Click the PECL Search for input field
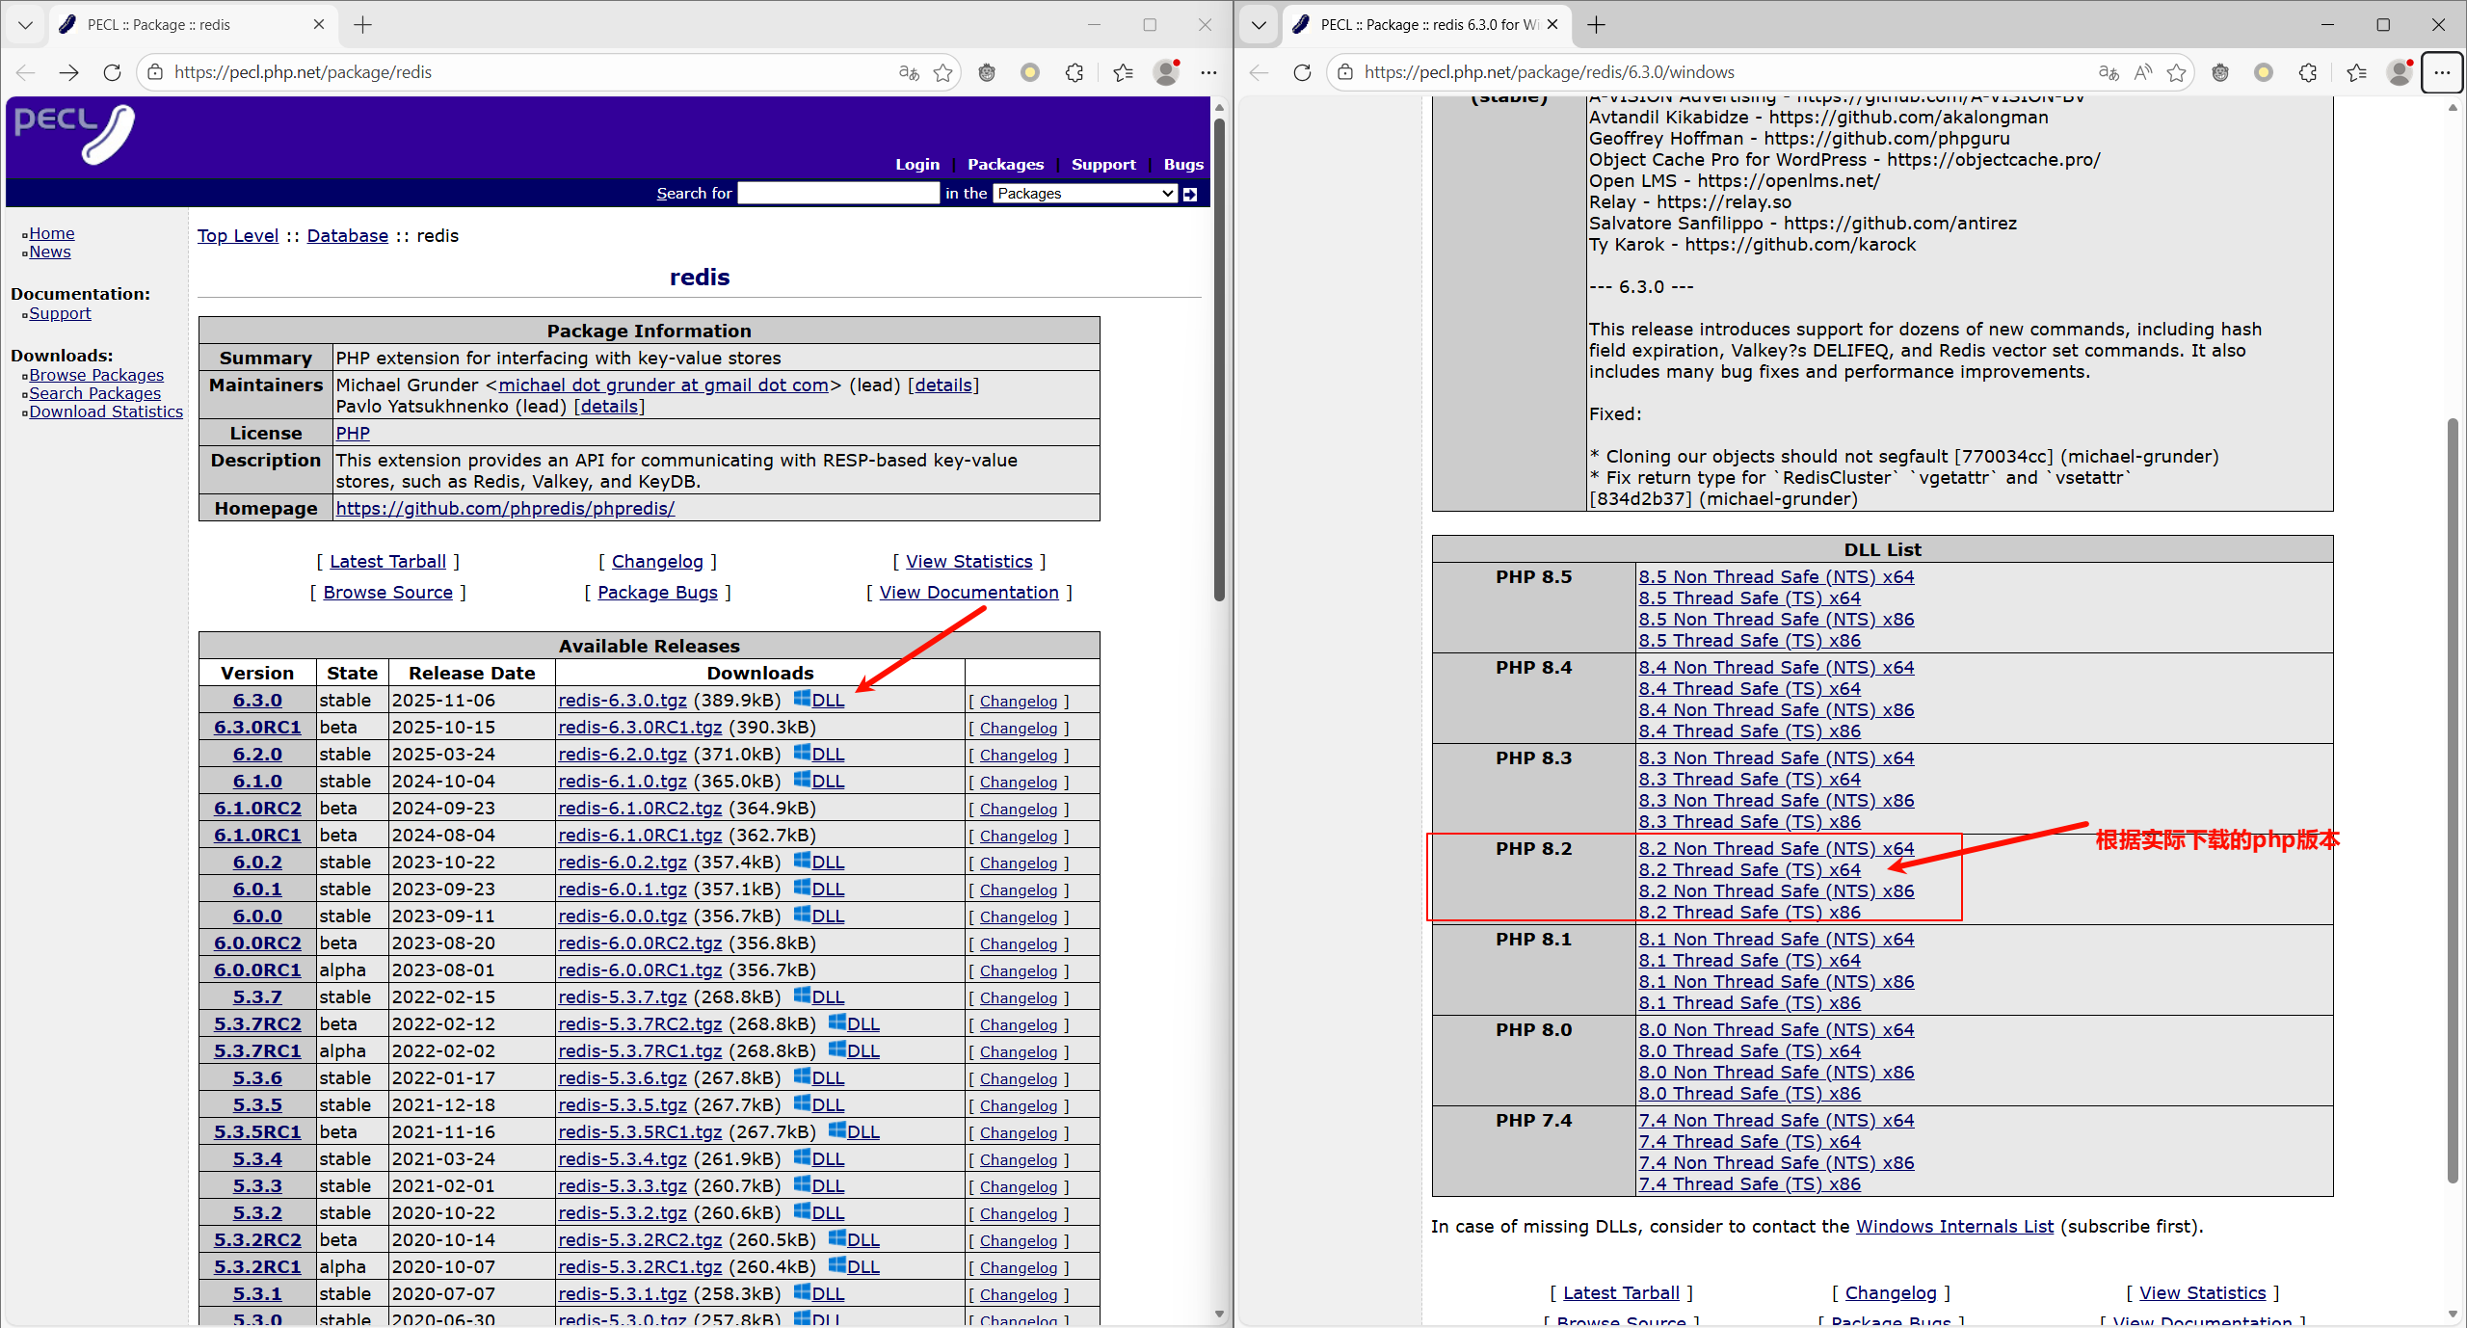 [837, 194]
